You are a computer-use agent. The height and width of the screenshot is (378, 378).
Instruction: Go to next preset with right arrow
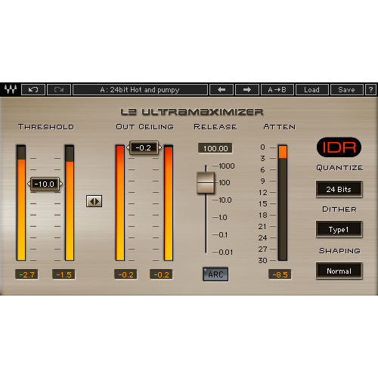(247, 89)
